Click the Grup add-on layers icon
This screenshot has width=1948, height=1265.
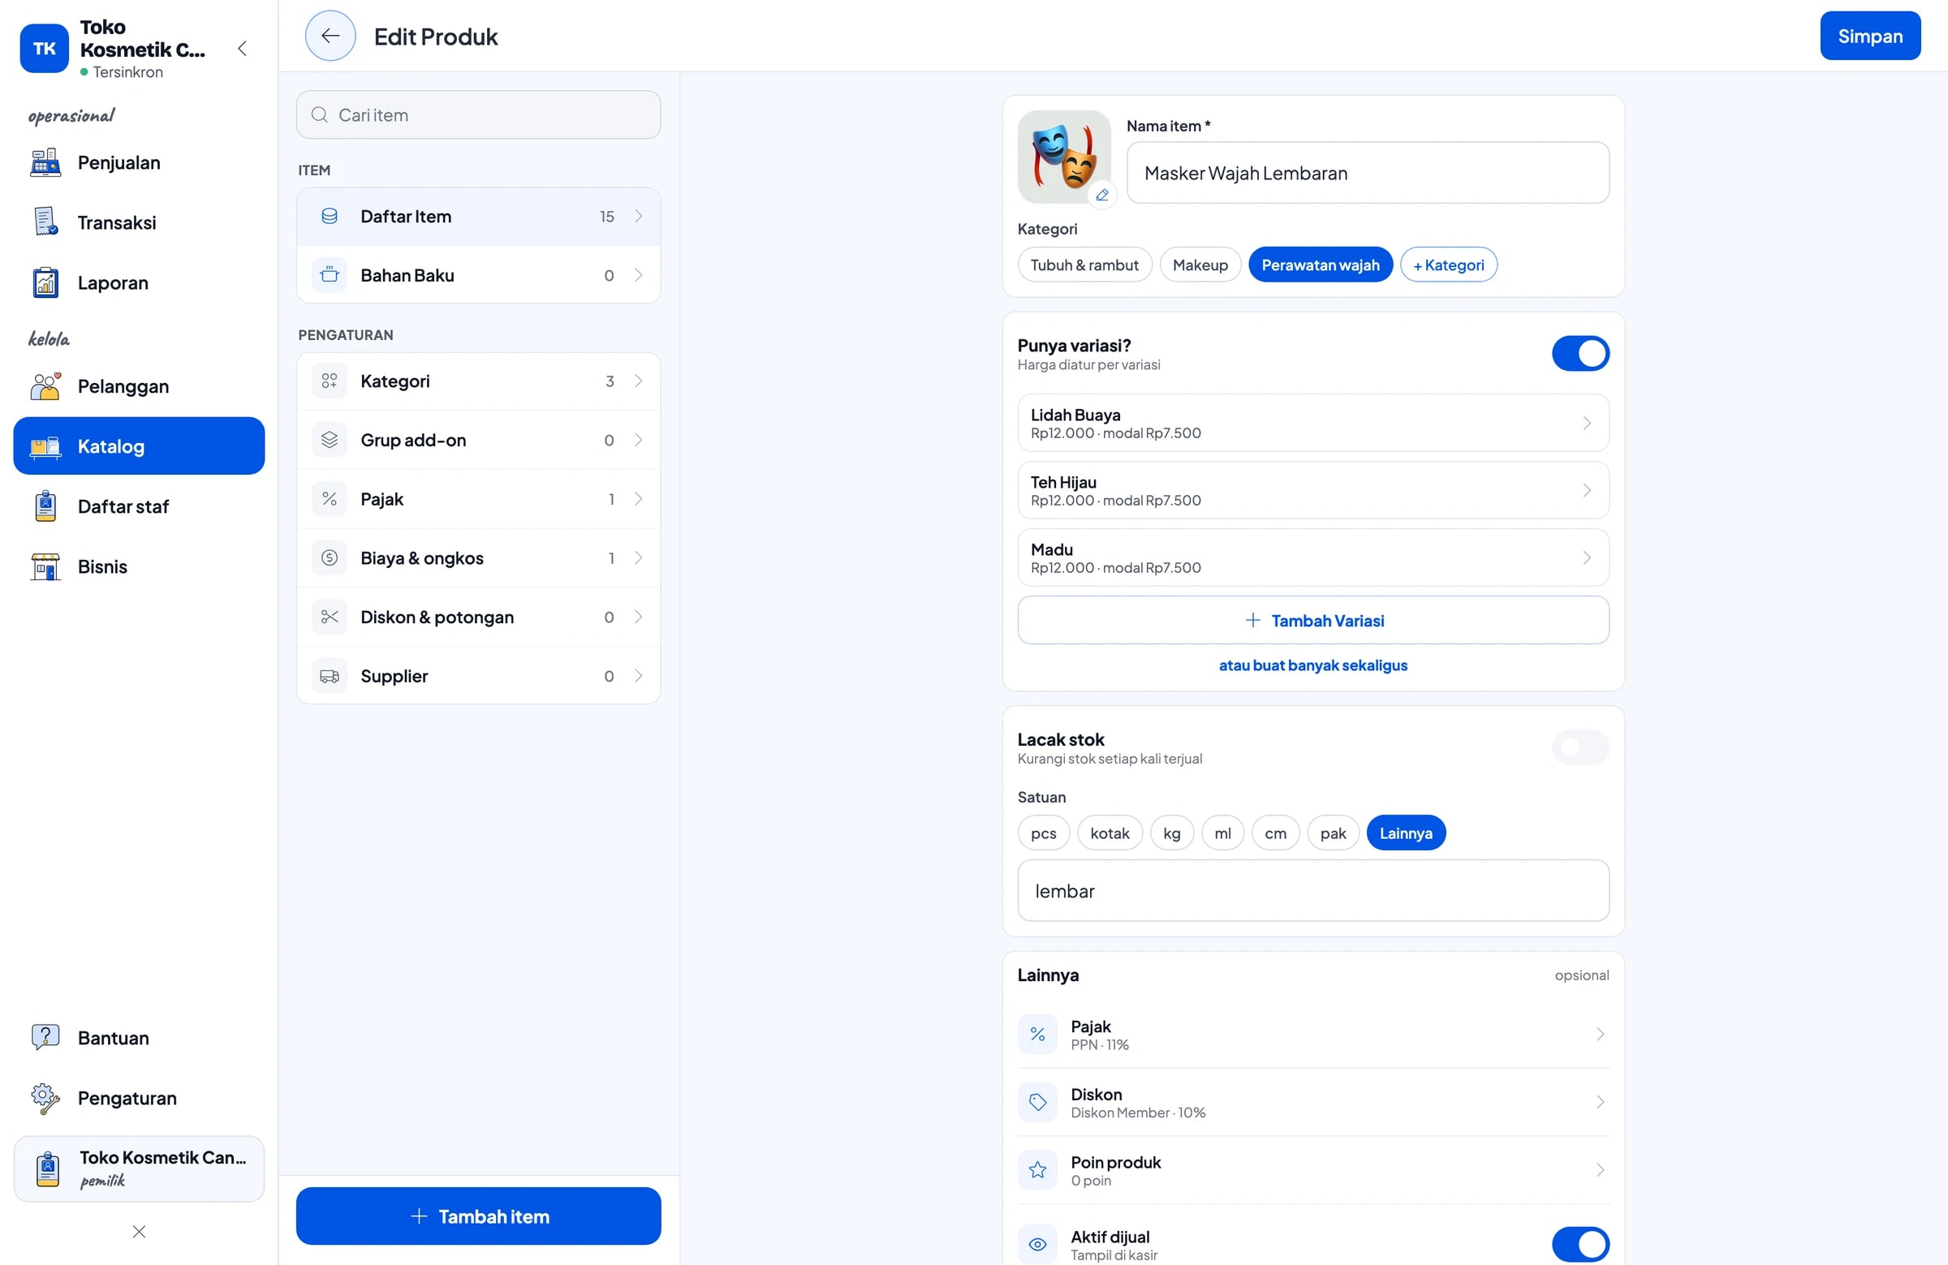pos(329,441)
